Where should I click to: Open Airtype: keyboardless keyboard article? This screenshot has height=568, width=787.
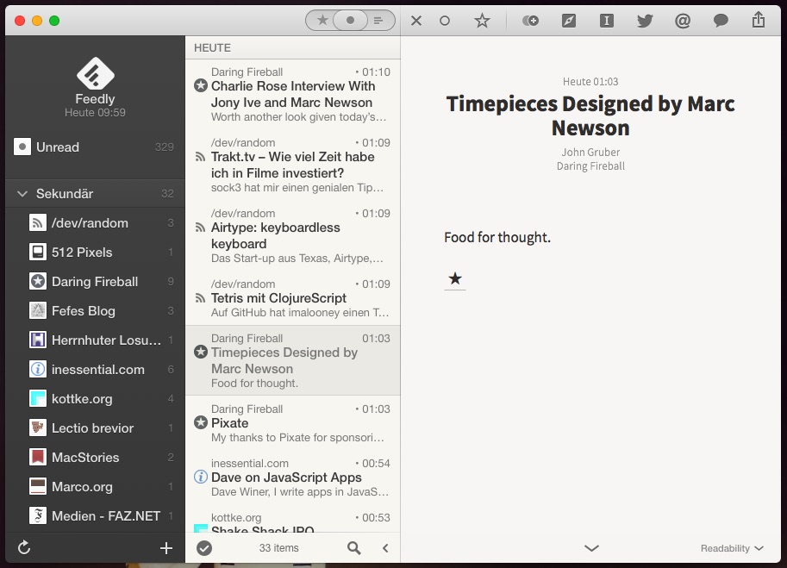292,236
